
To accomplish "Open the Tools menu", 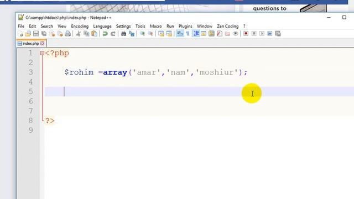I will tap(140, 26).
